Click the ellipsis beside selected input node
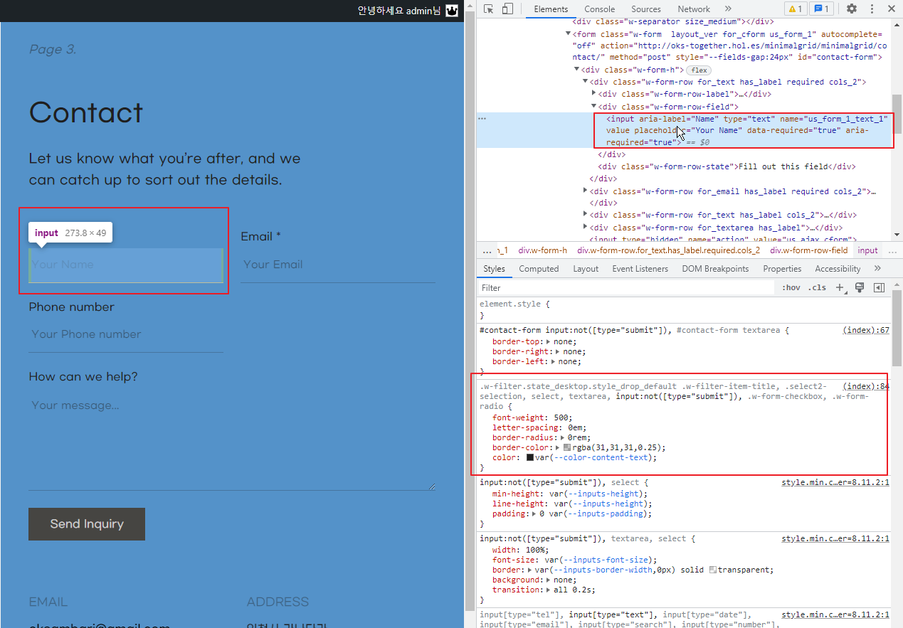This screenshot has height=628, width=903. click(482, 118)
